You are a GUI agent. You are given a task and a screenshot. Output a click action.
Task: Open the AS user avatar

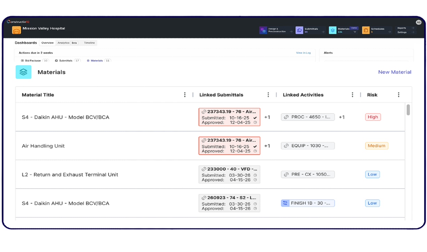coord(418,22)
